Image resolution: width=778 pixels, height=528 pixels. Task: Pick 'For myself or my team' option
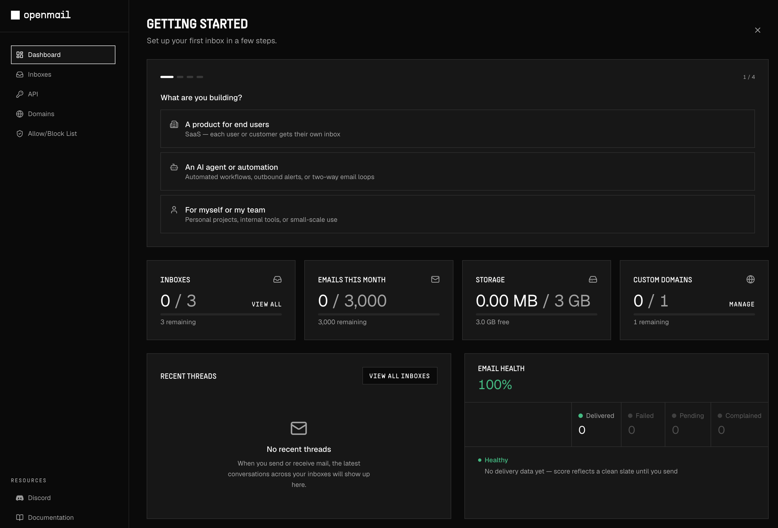tap(457, 214)
